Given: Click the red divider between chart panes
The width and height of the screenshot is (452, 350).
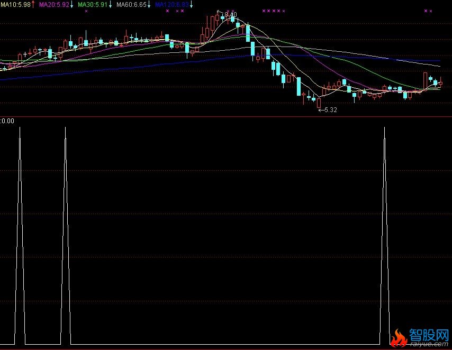Looking at the screenshot, I should click(226, 116).
